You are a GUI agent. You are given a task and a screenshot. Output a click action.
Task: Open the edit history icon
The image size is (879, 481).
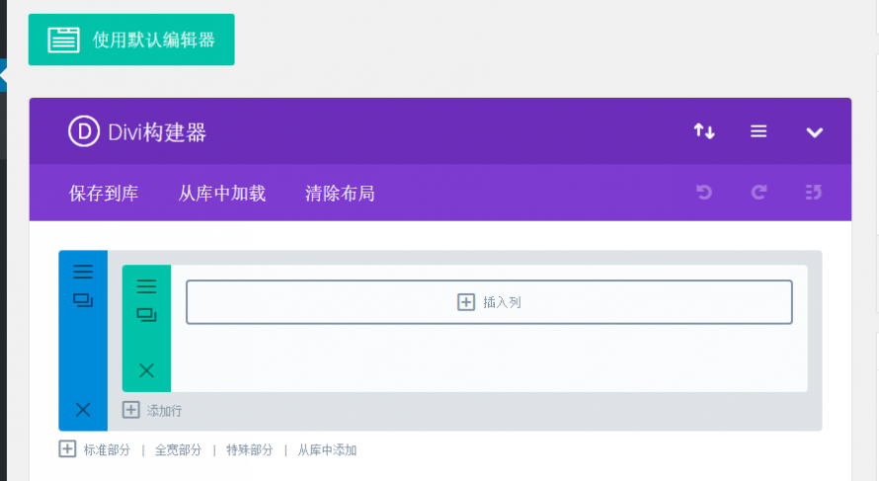814,193
